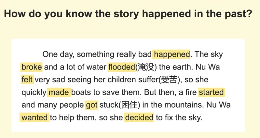The width and height of the screenshot is (260, 138).
Task: Select the highlighted word 'felt'
Action: coord(27,80)
